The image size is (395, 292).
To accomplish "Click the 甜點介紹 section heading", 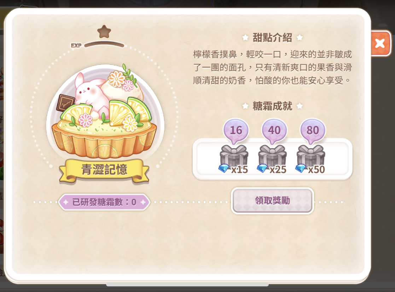I will pyautogui.click(x=272, y=38).
